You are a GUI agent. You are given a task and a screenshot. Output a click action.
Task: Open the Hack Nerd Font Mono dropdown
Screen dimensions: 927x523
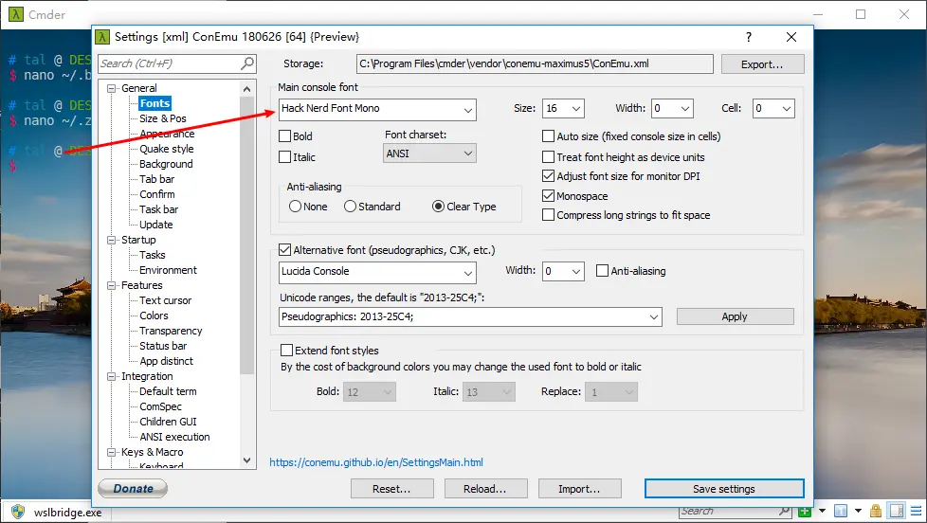(x=467, y=110)
